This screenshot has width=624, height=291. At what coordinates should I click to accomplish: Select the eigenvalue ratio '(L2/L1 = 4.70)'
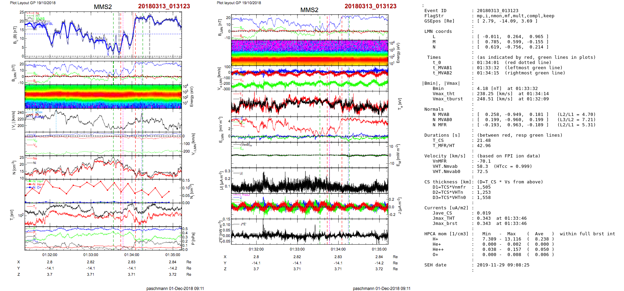577,115
